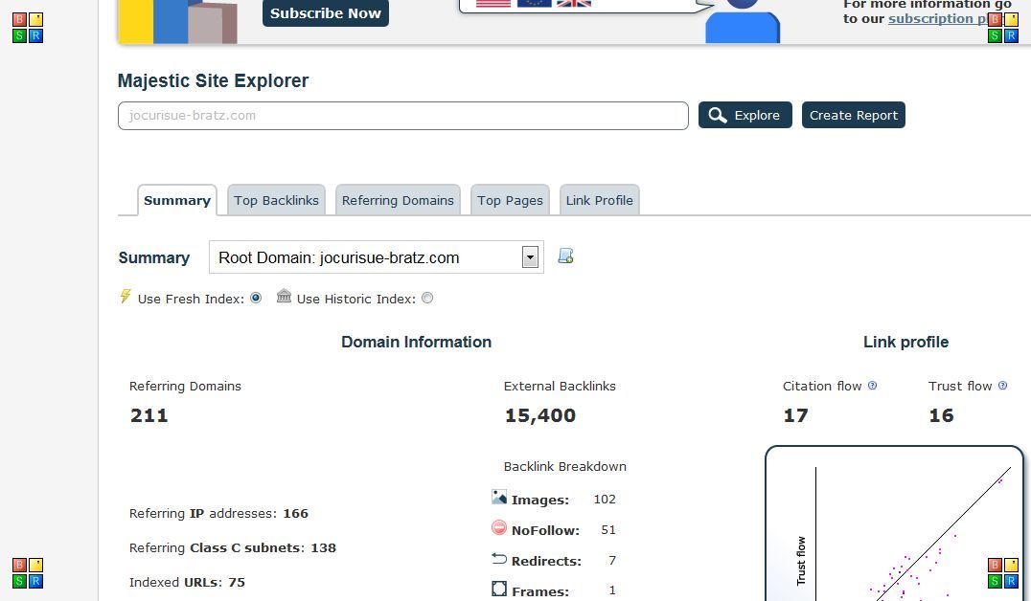Follow the subscription page link

coord(938,18)
